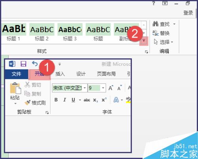Toggle bold formatting
Image resolution: width=198 pixels, height=159 pixels.
56,100
